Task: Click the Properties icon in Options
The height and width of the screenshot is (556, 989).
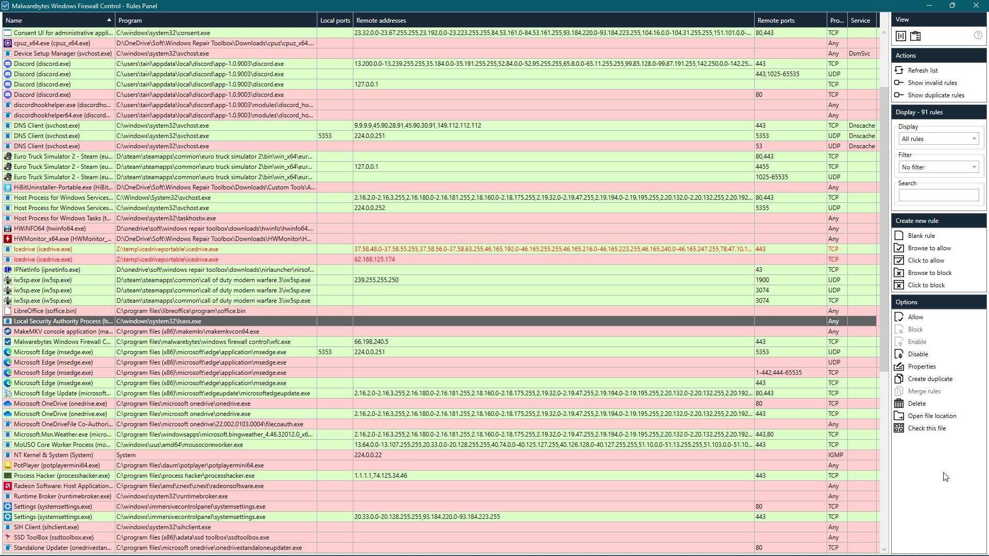Action: pyautogui.click(x=899, y=367)
